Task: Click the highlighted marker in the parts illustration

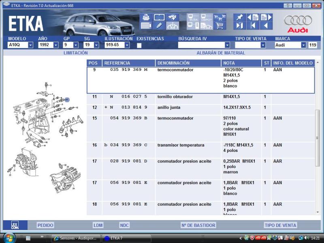Action: 67,100
